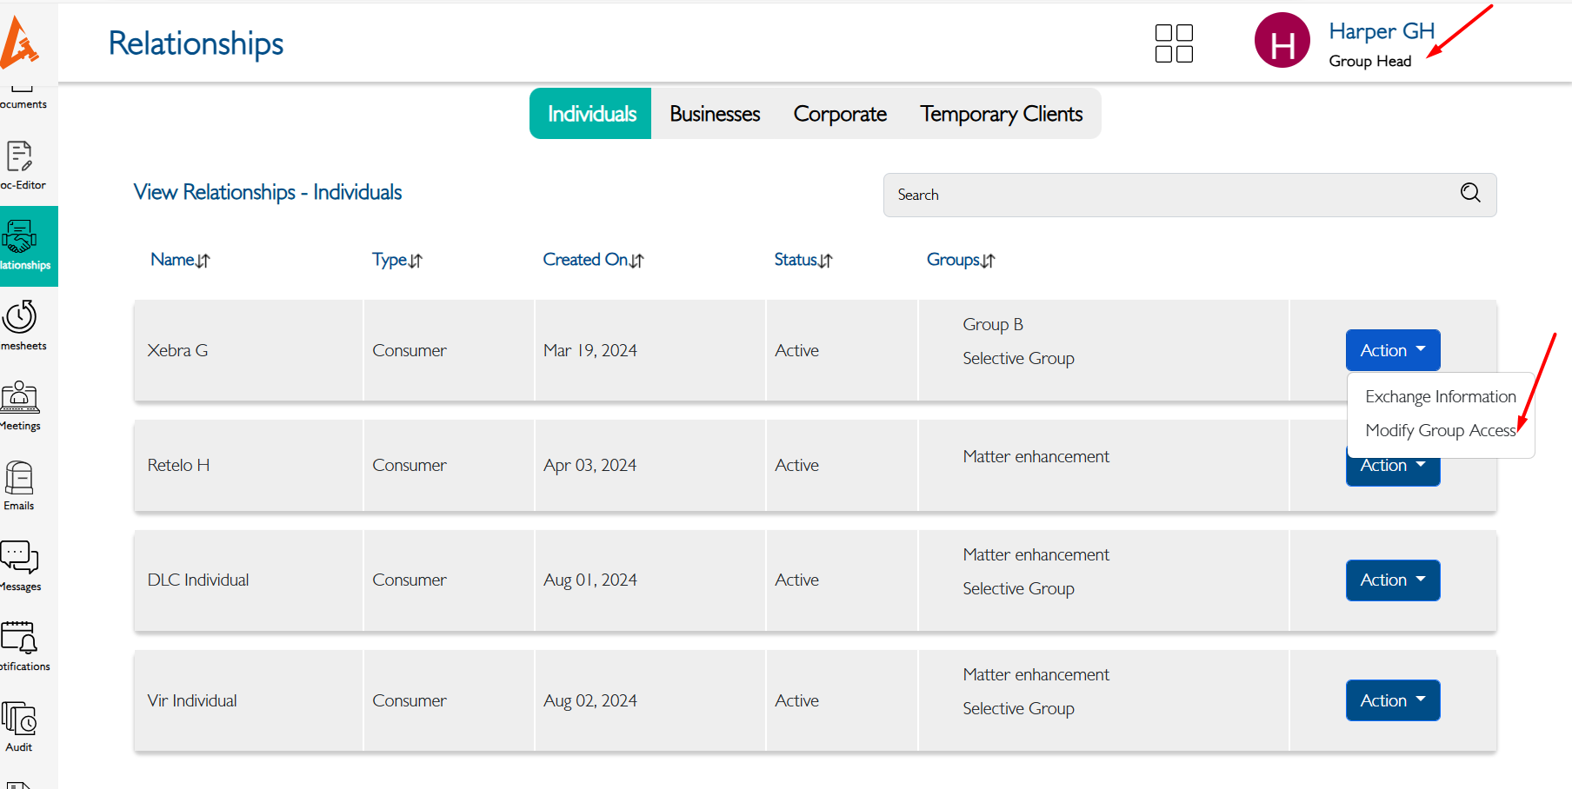Click the search magnifier icon

(1469, 194)
